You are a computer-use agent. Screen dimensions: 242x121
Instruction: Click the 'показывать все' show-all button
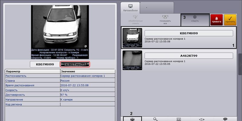click(165, 19)
